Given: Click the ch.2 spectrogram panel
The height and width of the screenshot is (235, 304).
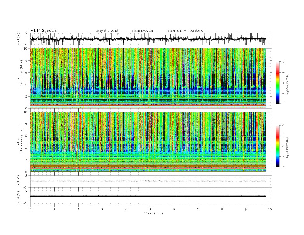Looking at the screenshot, I should tap(148, 142).
